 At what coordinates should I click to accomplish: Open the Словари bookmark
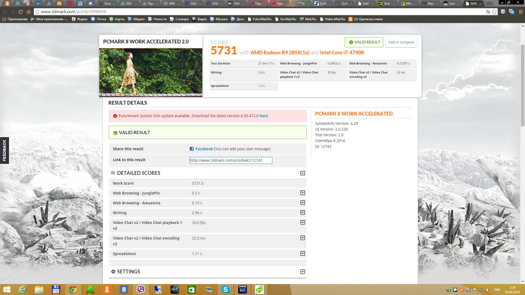(x=179, y=19)
